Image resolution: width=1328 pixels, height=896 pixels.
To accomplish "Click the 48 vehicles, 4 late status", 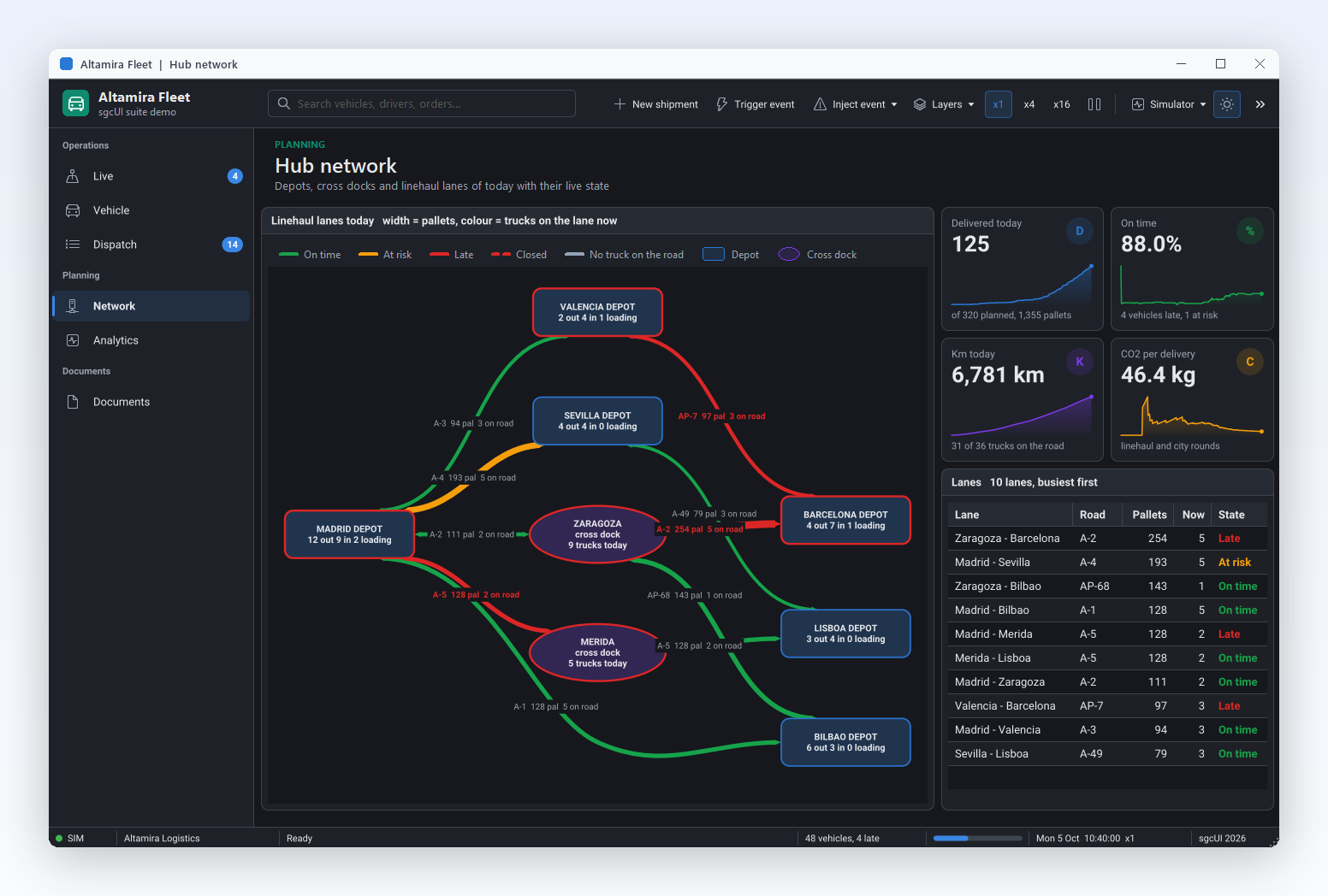I will pyautogui.click(x=842, y=838).
